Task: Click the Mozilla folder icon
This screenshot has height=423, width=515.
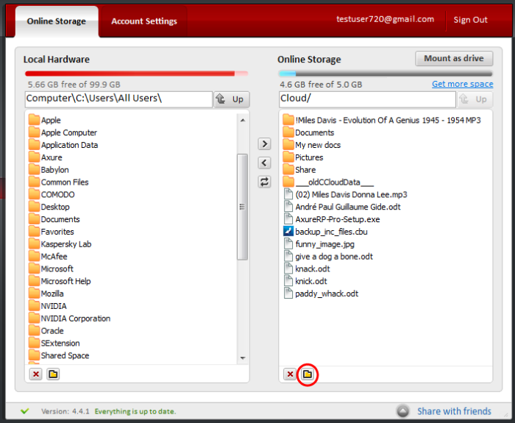Action: (34, 294)
